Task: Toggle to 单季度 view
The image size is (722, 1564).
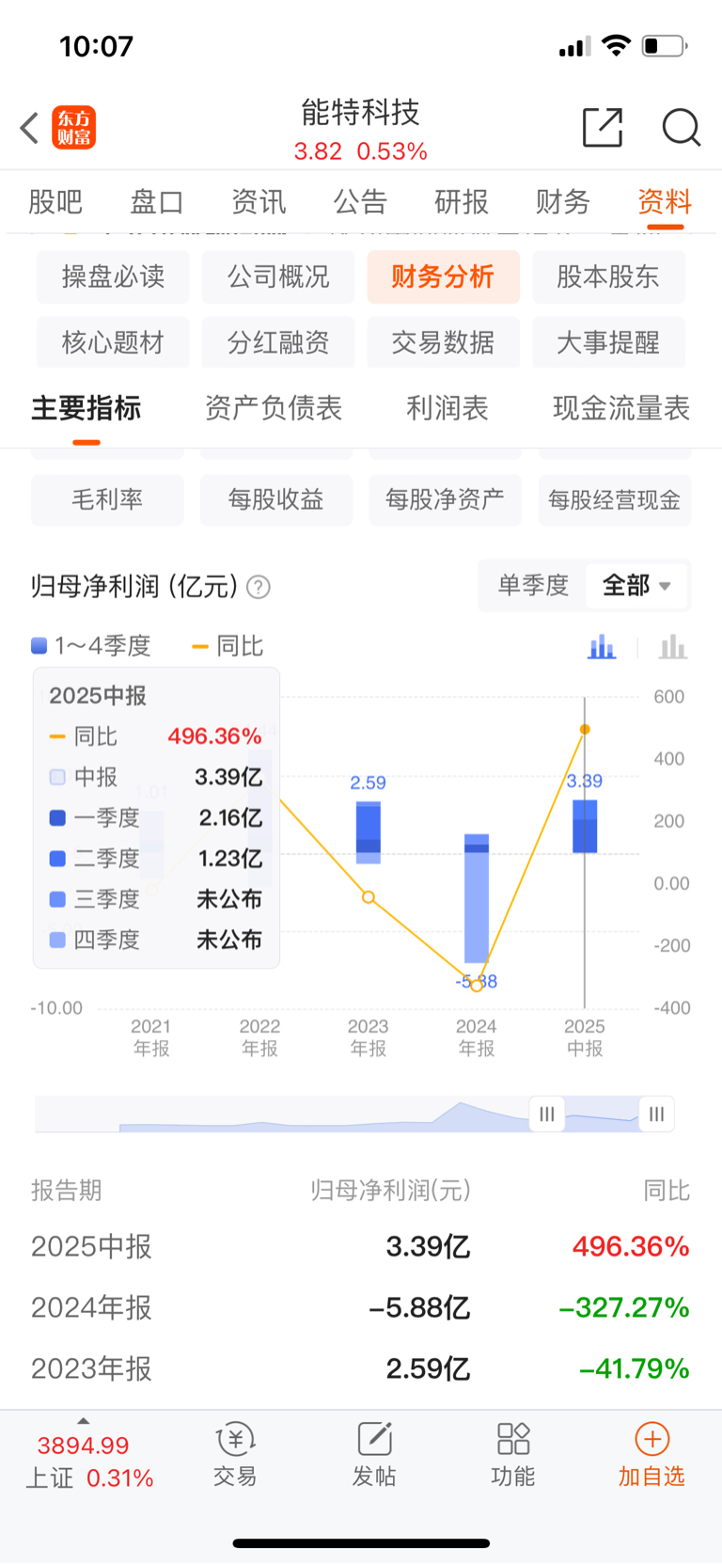Action: 533,586
